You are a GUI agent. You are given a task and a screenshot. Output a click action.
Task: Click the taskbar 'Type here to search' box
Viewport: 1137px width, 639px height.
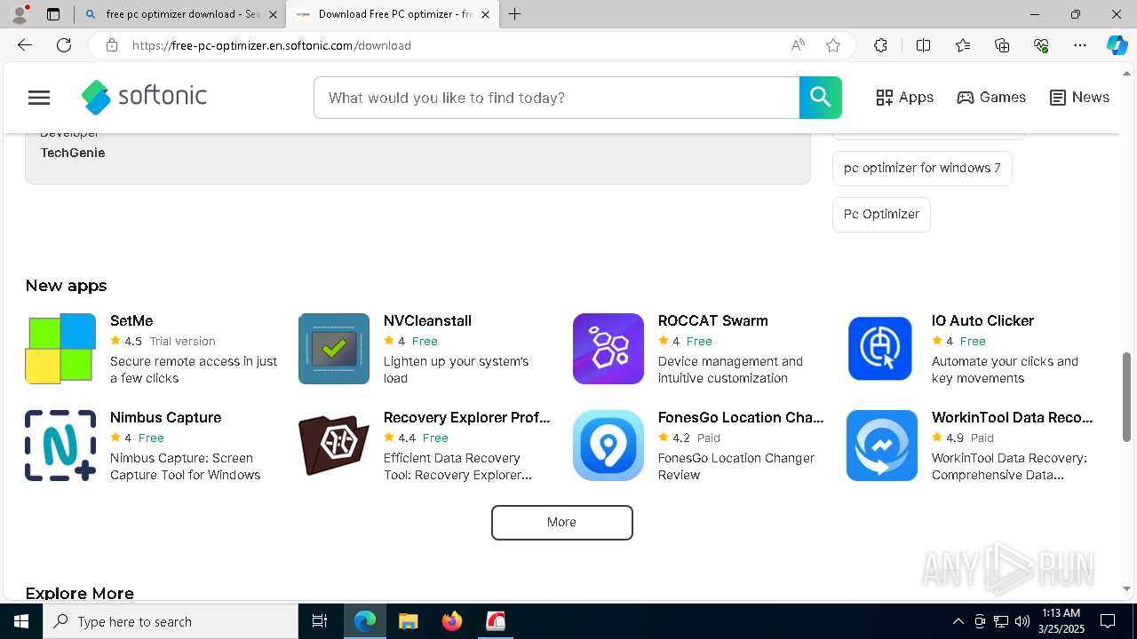click(171, 621)
